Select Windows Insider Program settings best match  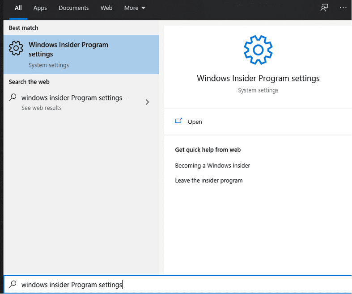[81, 55]
